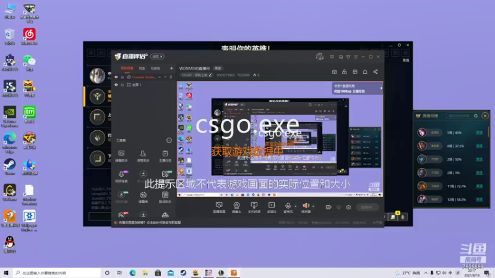Add a new scene with plus button
Viewport: 495px width, 278px height.
coord(171,68)
